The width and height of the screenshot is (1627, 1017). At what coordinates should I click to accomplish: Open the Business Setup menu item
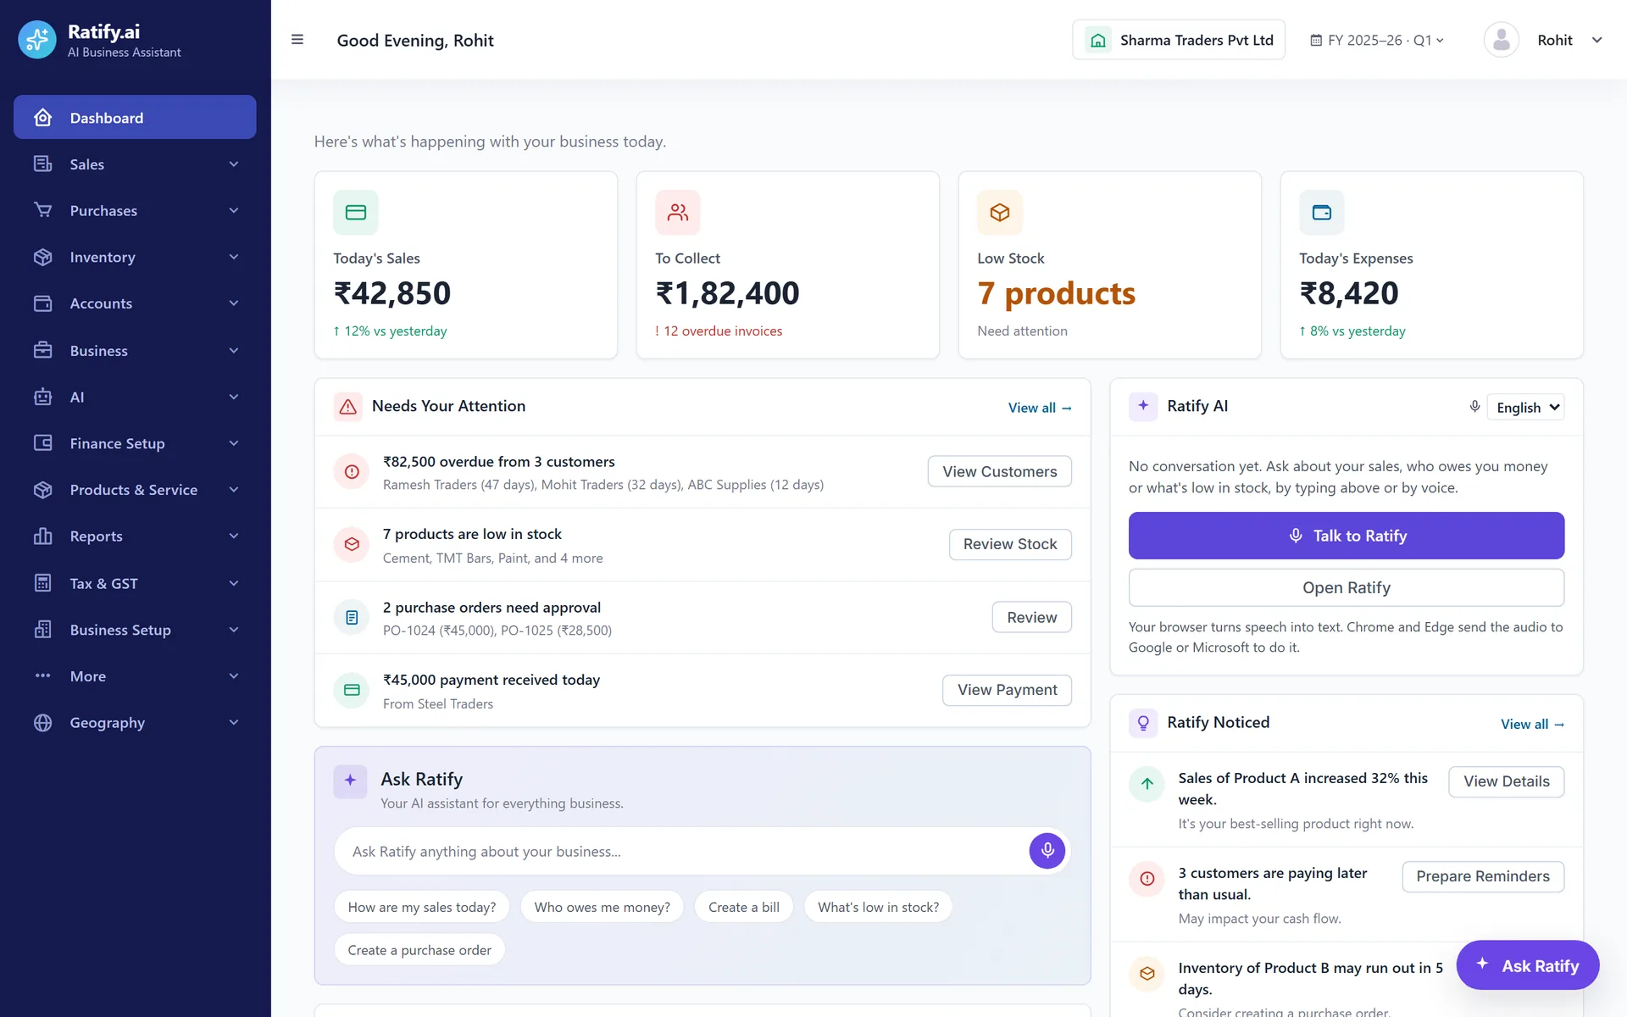(x=135, y=630)
